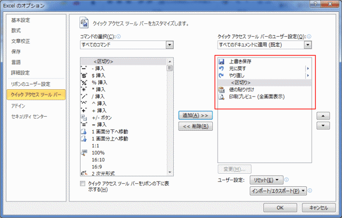Expand the 元に戻す submenu arrow
342x218 pixels.
point(308,68)
